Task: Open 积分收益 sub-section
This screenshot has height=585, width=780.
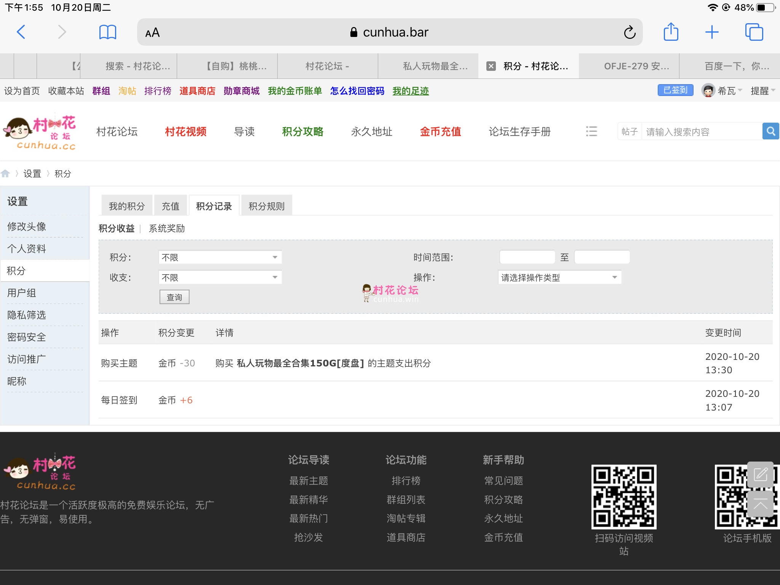Action: tap(117, 229)
